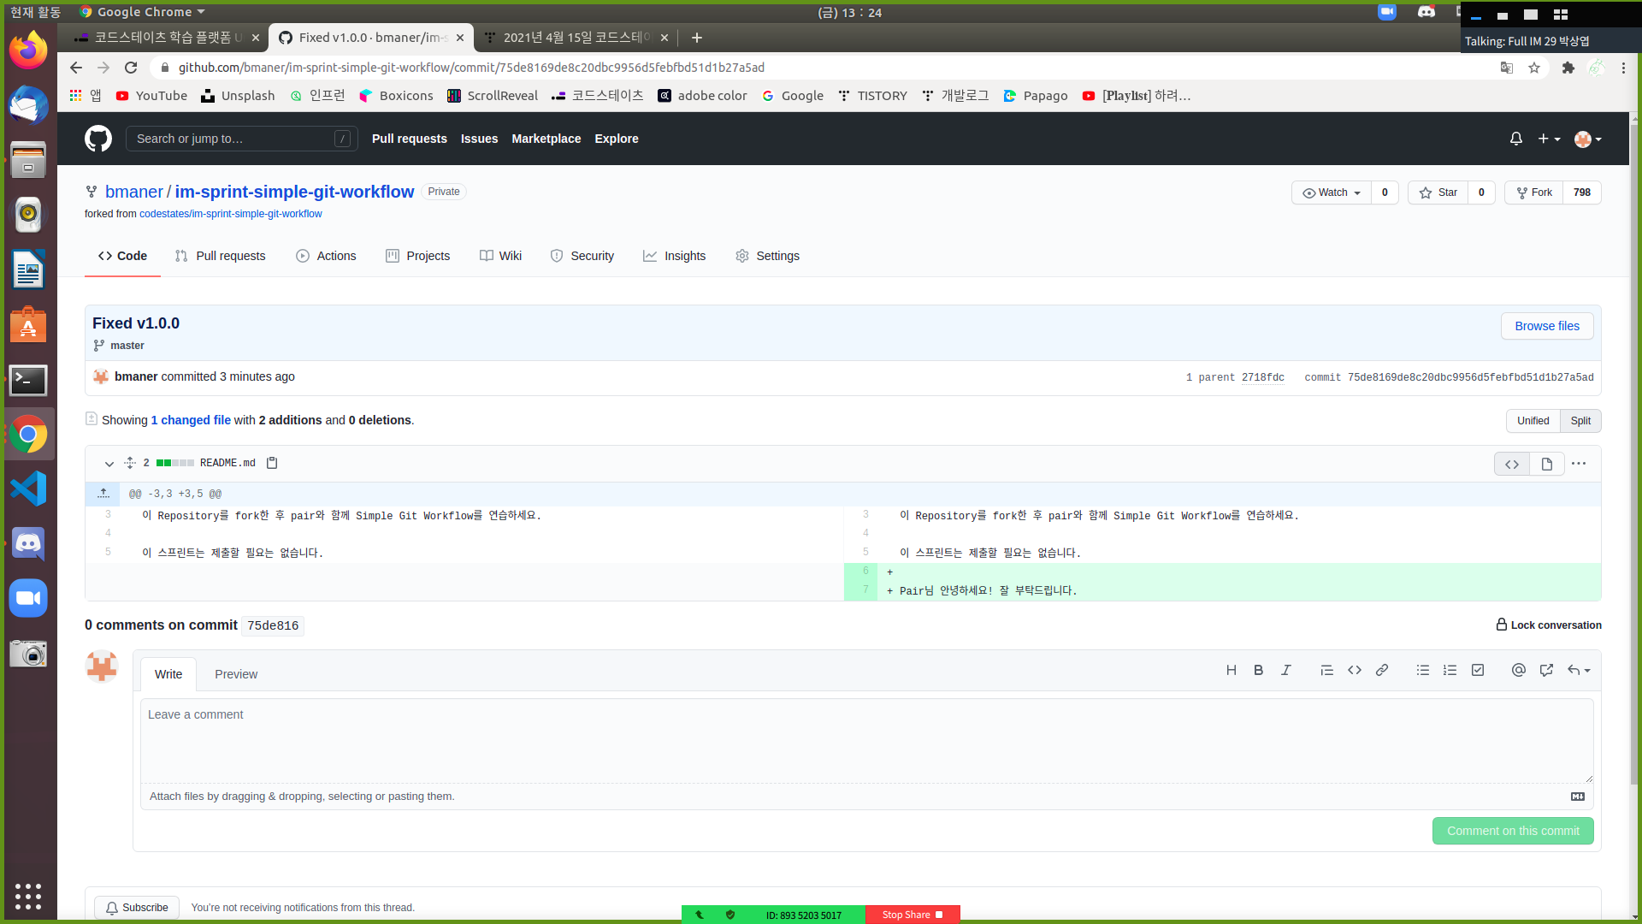Copy README.md file path icon
The width and height of the screenshot is (1642, 924).
pyautogui.click(x=272, y=463)
